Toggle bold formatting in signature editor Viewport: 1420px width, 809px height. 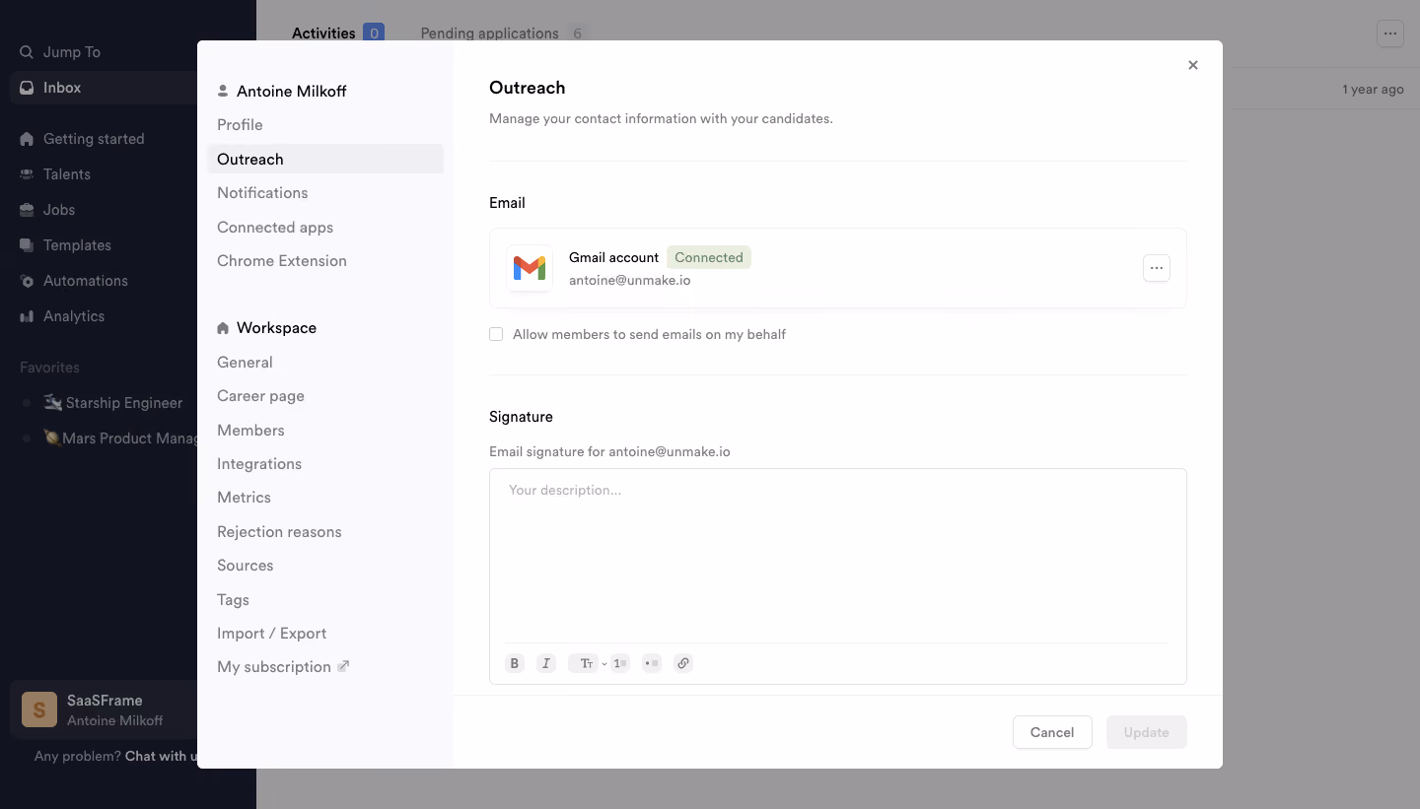tap(515, 663)
